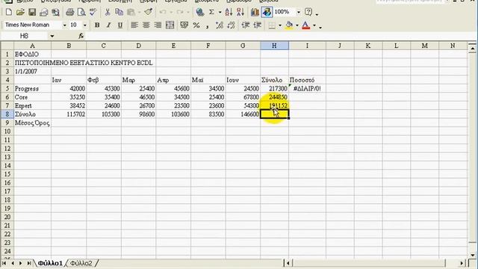Save the workbook with floppy icon
Viewport: 478px width, 269px height.
(32, 12)
